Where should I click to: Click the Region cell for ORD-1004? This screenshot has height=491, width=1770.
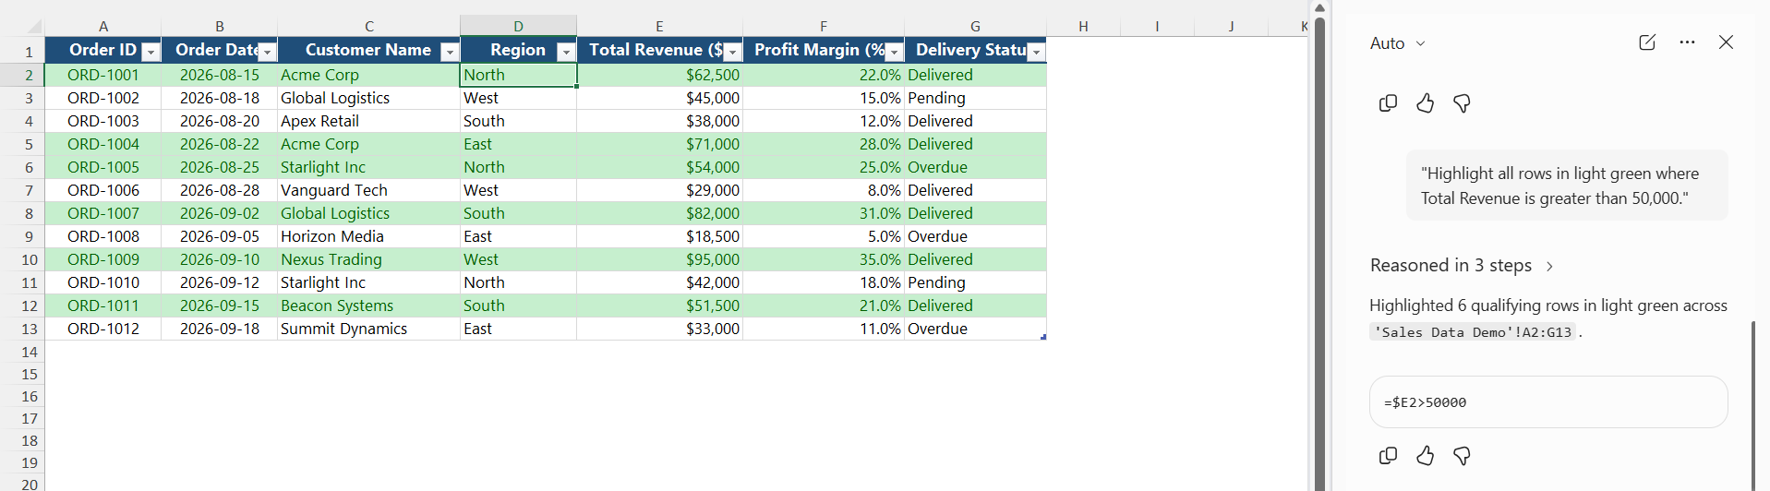point(518,144)
